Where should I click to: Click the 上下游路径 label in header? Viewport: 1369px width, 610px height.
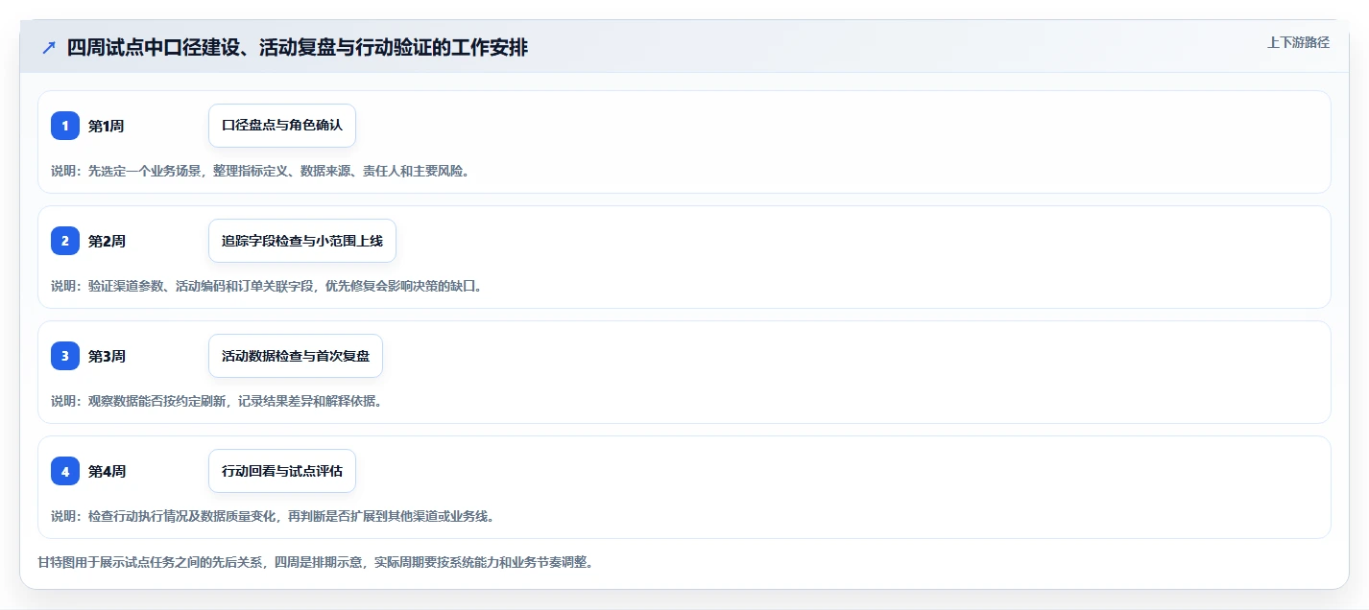tap(1298, 42)
